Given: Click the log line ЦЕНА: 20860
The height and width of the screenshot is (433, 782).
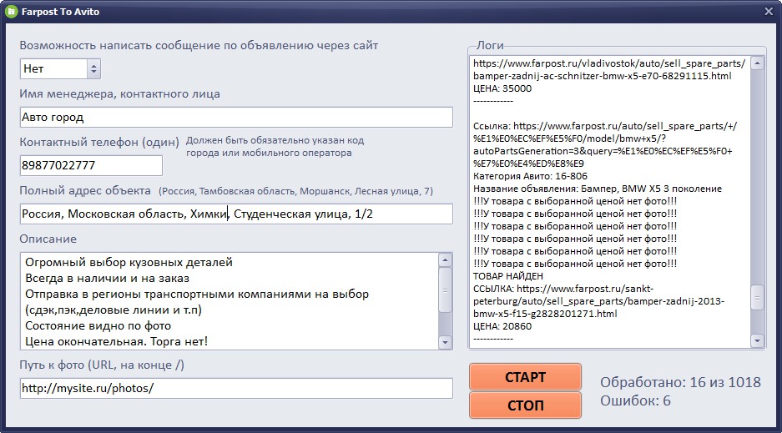Looking at the screenshot, I should (502, 326).
